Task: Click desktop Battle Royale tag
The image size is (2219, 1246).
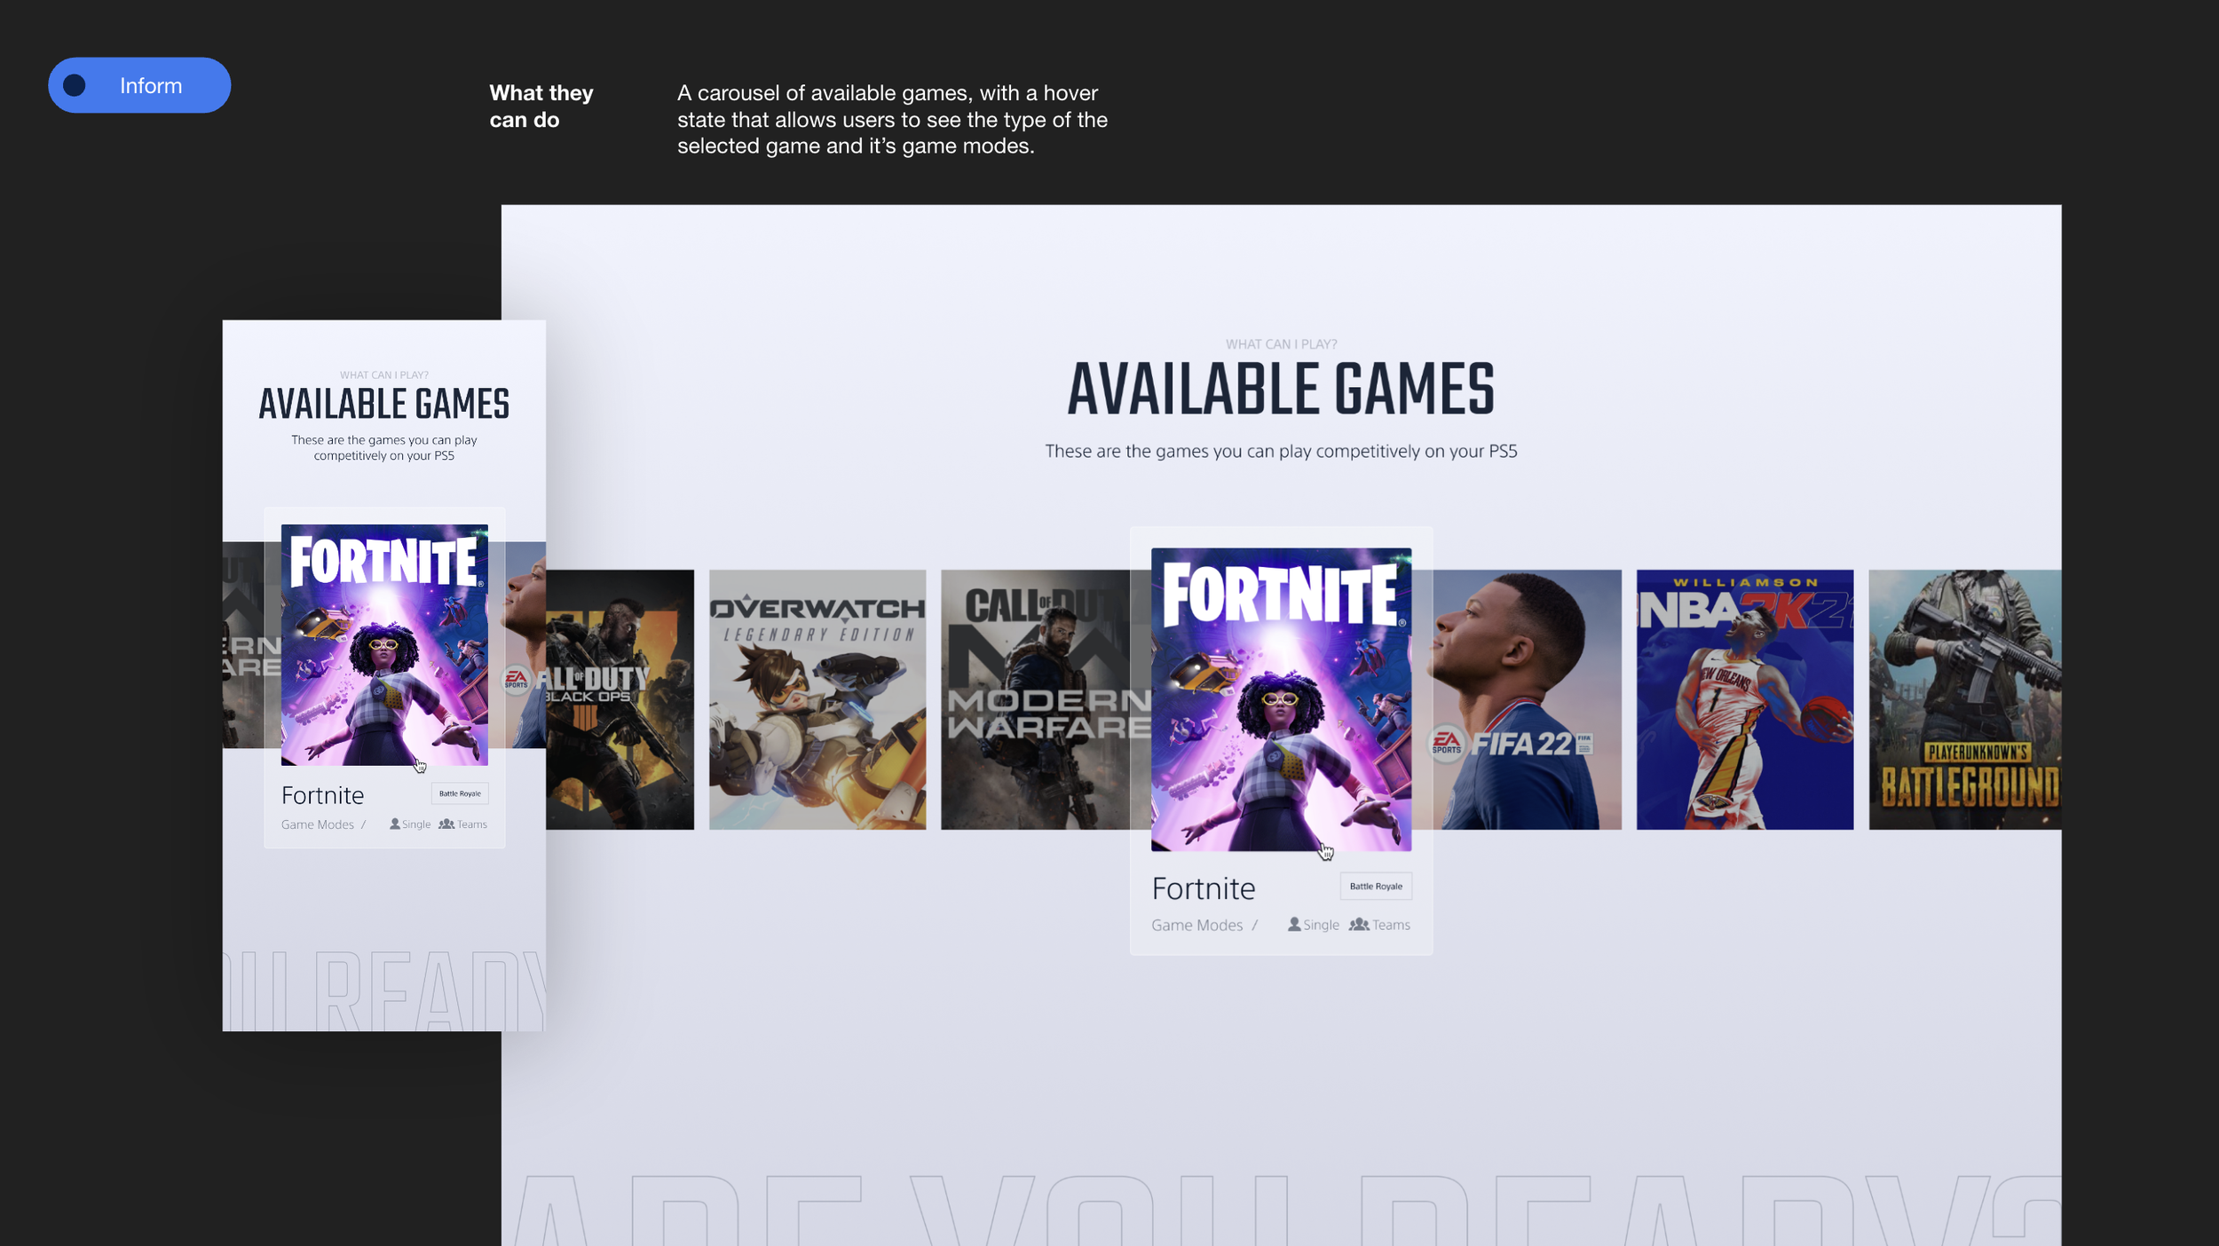Action: click(x=1375, y=886)
